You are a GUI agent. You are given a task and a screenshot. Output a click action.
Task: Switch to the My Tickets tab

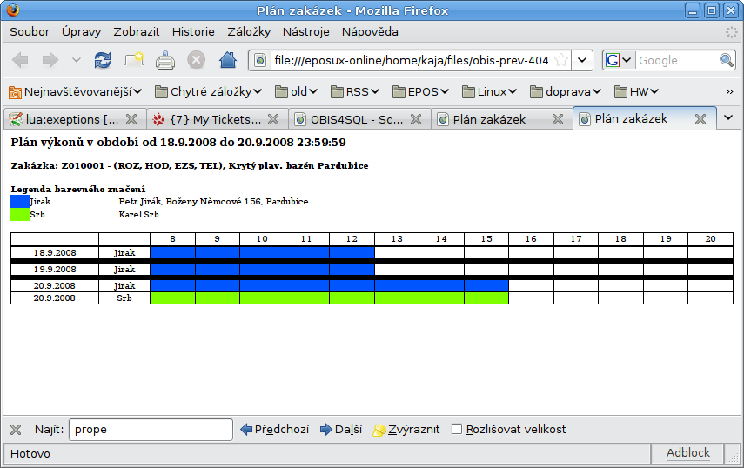tap(207, 119)
